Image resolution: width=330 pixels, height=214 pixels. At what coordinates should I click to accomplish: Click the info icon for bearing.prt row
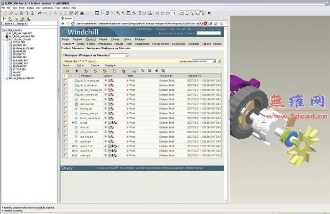point(106,109)
